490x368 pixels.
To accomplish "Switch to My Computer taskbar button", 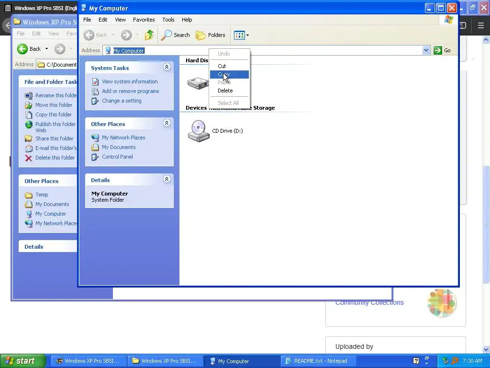I will (x=242, y=361).
